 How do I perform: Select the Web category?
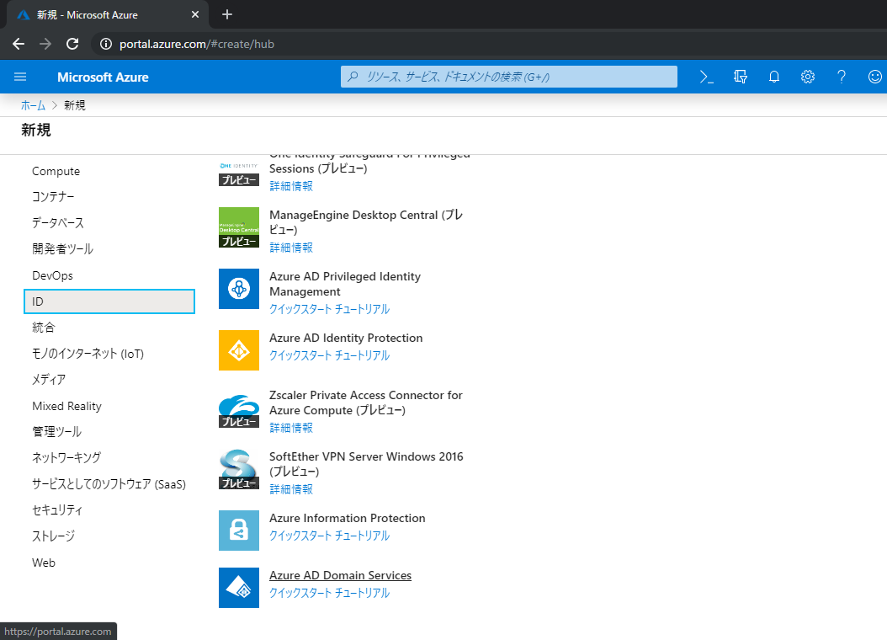(44, 563)
